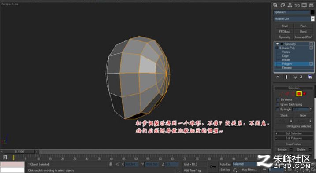The width and height of the screenshot is (316, 173).
Task: Select Border sub-object level in stack
Action: [x=286, y=60]
